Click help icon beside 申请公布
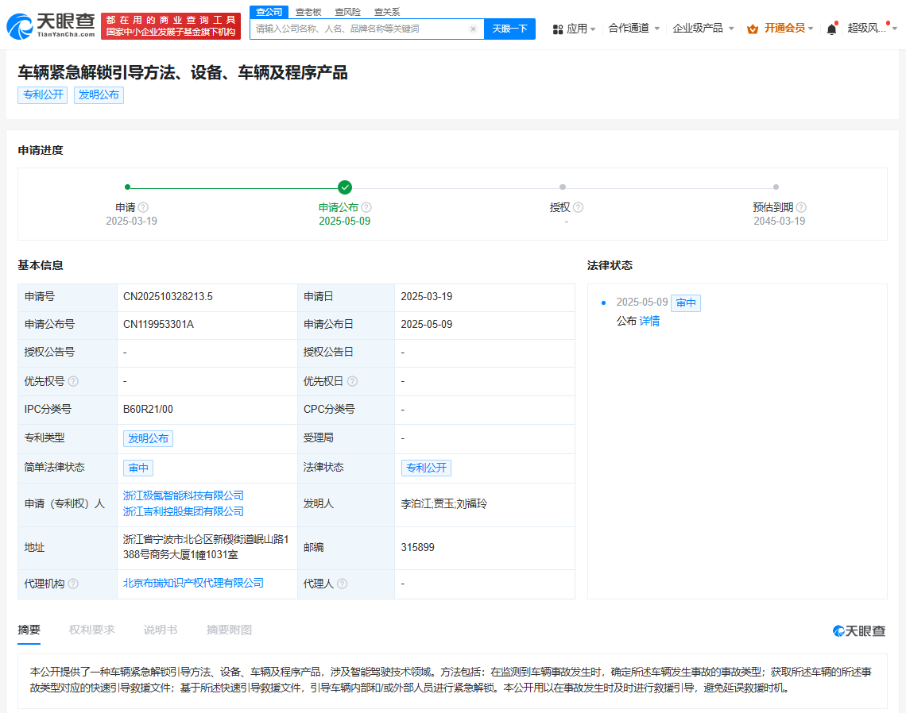Screen dimensions: 906x713 point(366,207)
